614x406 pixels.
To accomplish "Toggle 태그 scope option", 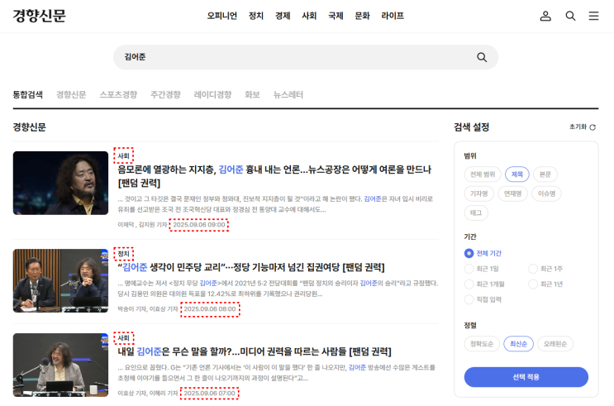I will (476, 213).
